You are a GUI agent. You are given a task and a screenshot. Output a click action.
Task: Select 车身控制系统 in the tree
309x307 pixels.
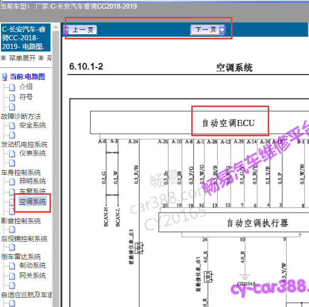[x=21, y=172]
